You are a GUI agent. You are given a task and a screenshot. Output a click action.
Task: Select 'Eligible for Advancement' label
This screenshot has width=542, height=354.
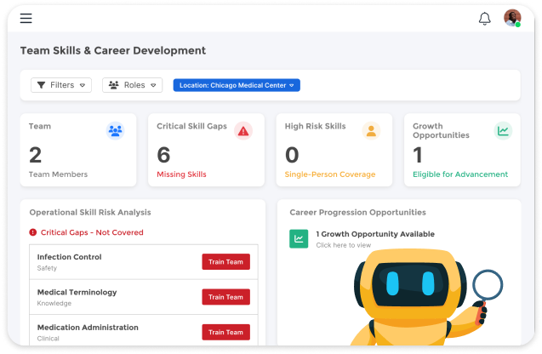click(460, 174)
